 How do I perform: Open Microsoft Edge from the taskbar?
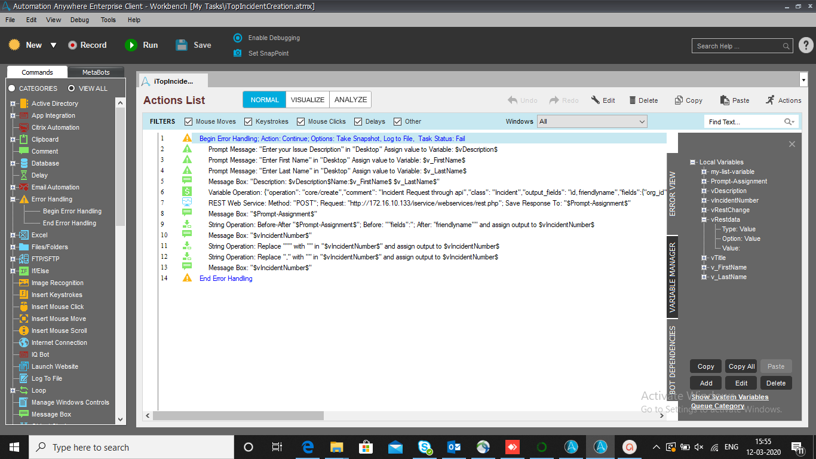pos(308,447)
